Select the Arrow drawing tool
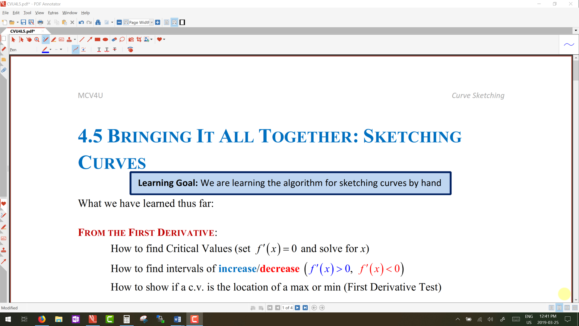Screen dimensions: 579x326 tap(90, 40)
